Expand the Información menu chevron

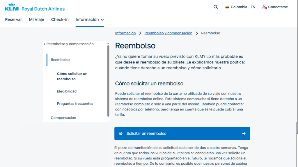coord(102,20)
